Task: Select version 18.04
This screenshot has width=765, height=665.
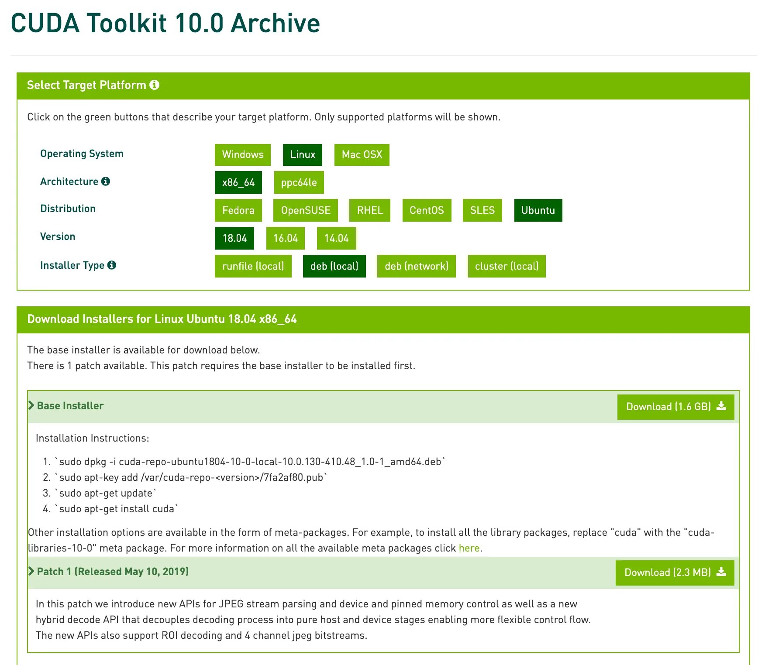Action: [x=234, y=238]
